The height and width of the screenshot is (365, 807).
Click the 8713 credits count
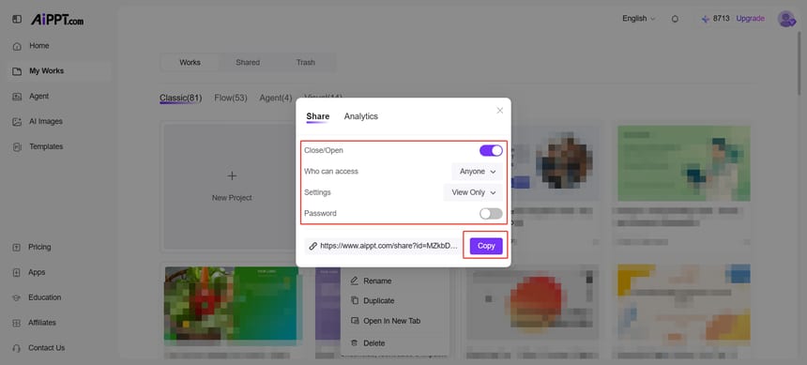coord(721,19)
